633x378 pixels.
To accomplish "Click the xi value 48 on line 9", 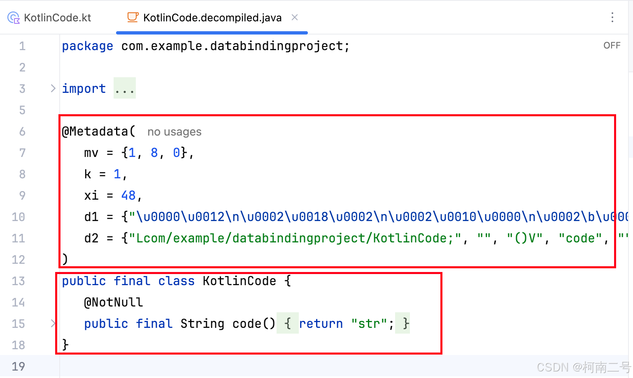I will (129, 195).
